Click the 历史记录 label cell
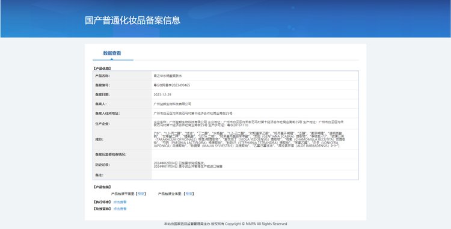Image resolution: width=451 pixels, height=229 pixels. 122,165
